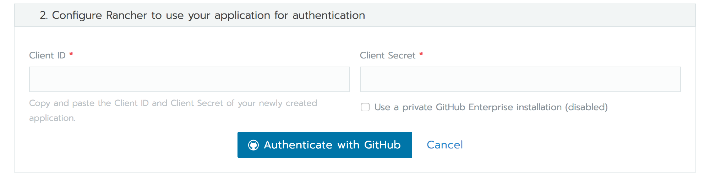710x175 pixels.
Task: Click the Cancel link
Action: (444, 145)
